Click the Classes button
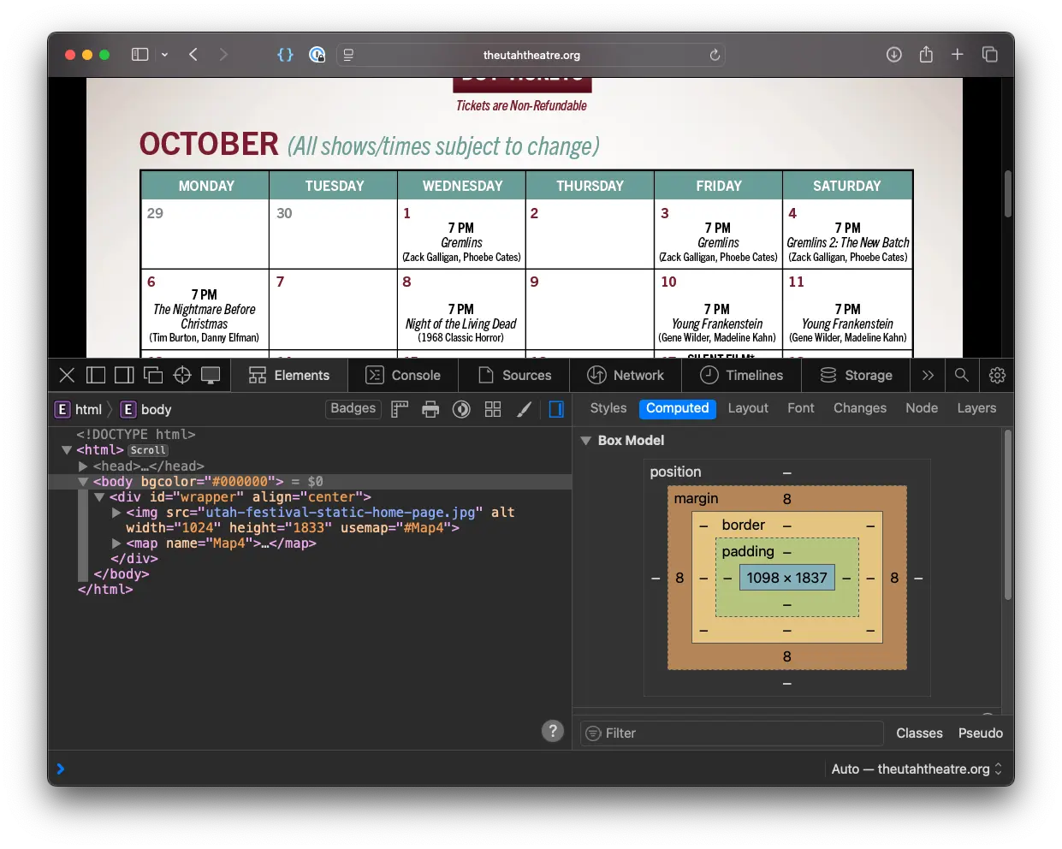 pyautogui.click(x=919, y=733)
